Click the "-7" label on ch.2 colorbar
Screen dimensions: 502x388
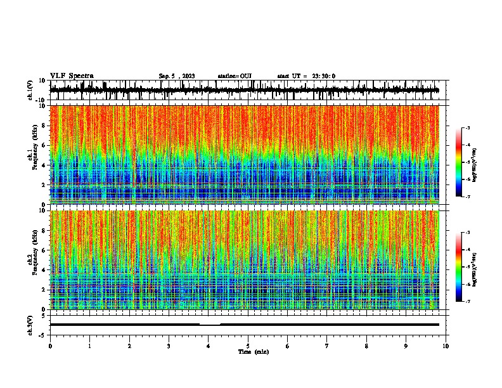coord(467,301)
